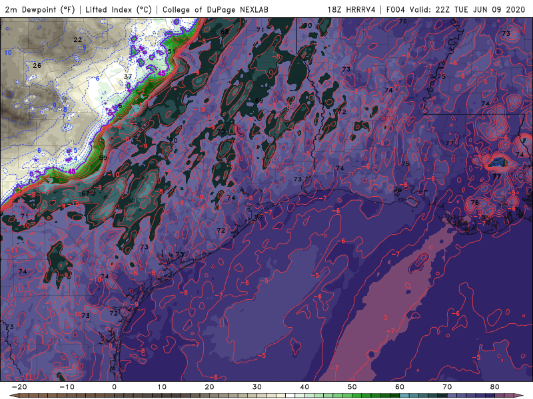Click the '26' dewpoint value on map
This screenshot has height=399, width=533.
(37, 65)
